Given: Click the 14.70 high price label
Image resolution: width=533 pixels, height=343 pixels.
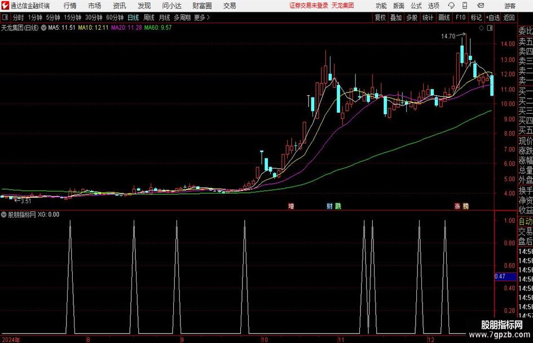Looking at the screenshot, I should 448,37.
